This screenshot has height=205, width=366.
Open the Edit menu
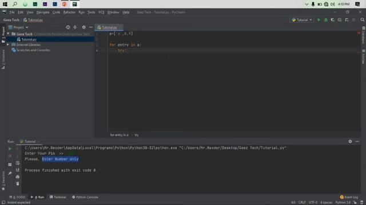(21, 13)
